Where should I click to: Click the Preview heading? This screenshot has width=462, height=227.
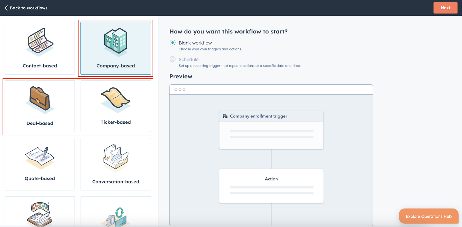(x=181, y=76)
